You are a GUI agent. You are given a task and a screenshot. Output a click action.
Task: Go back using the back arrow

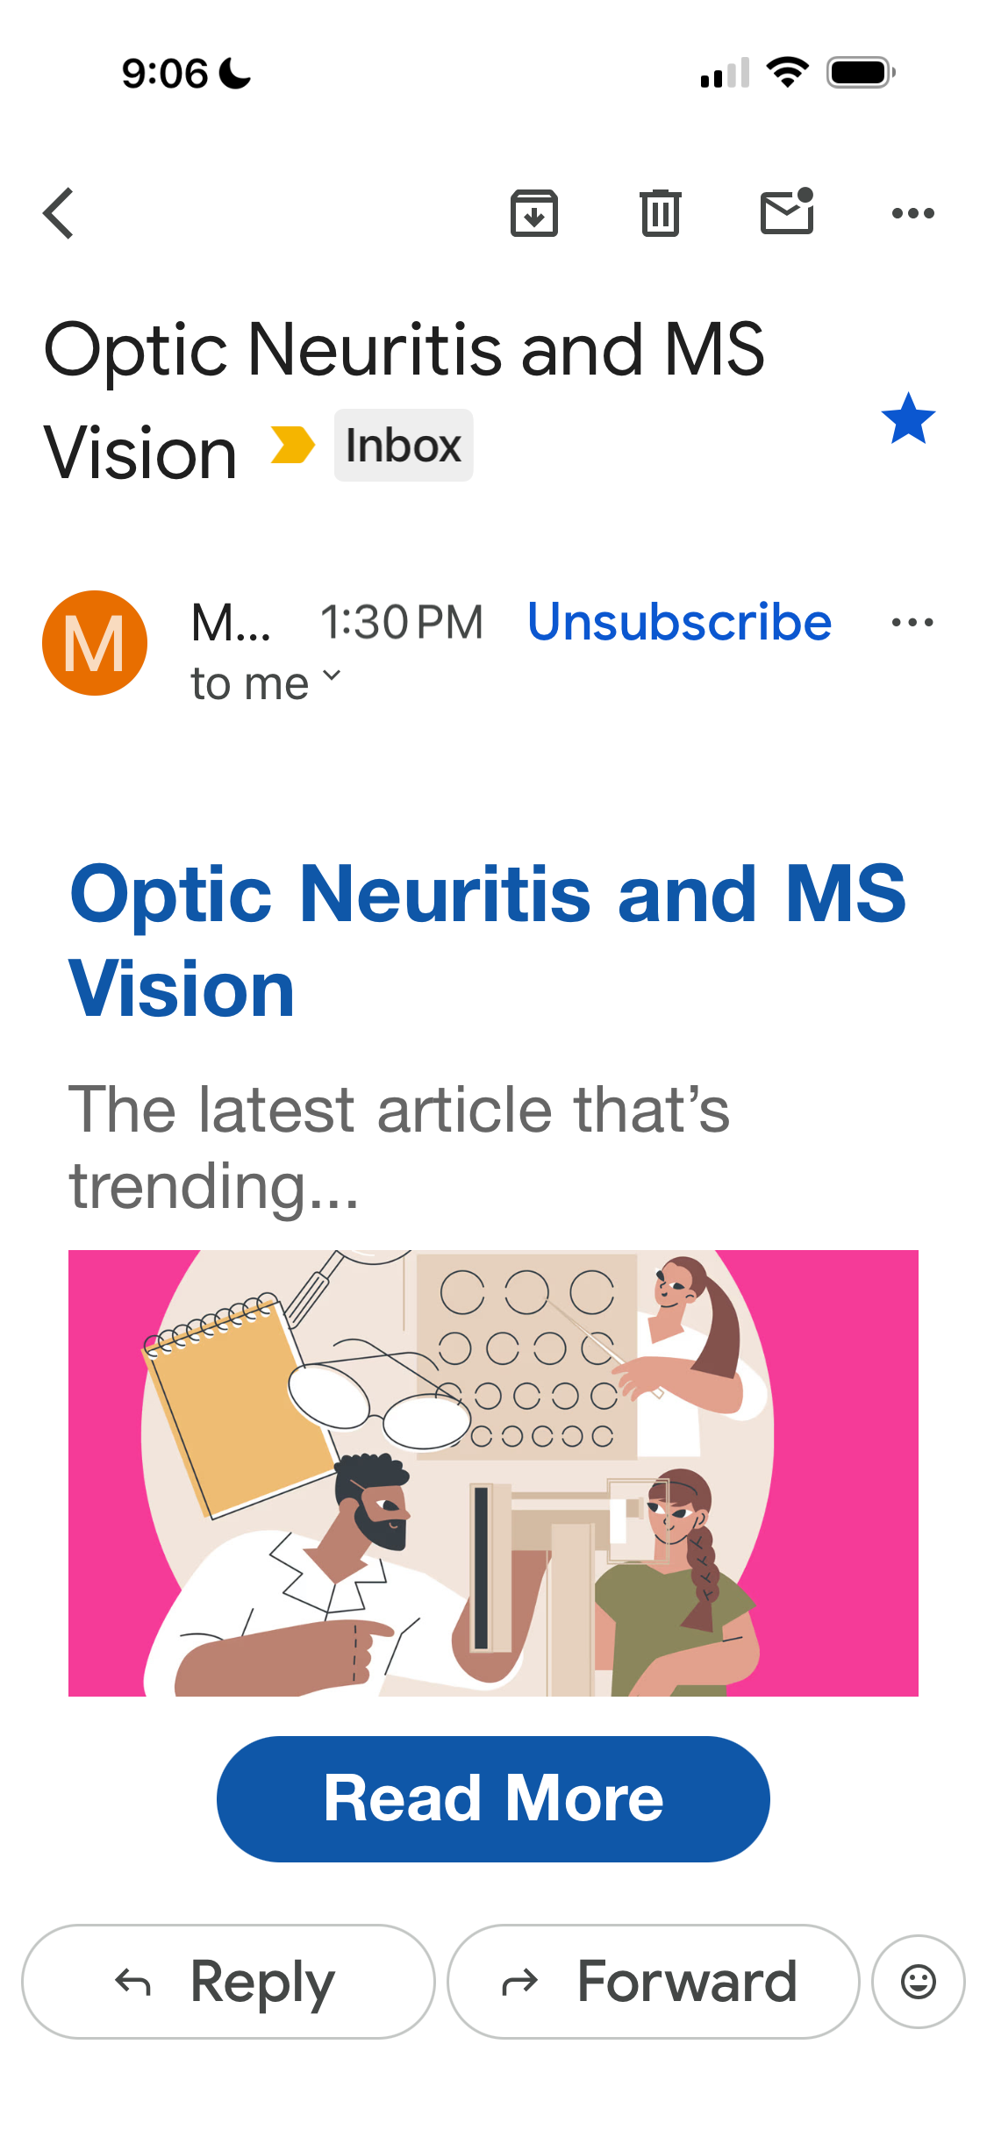[59, 213]
